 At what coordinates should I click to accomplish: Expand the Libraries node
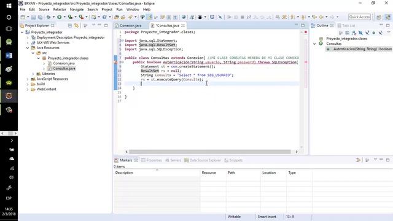pyautogui.click(x=33, y=74)
